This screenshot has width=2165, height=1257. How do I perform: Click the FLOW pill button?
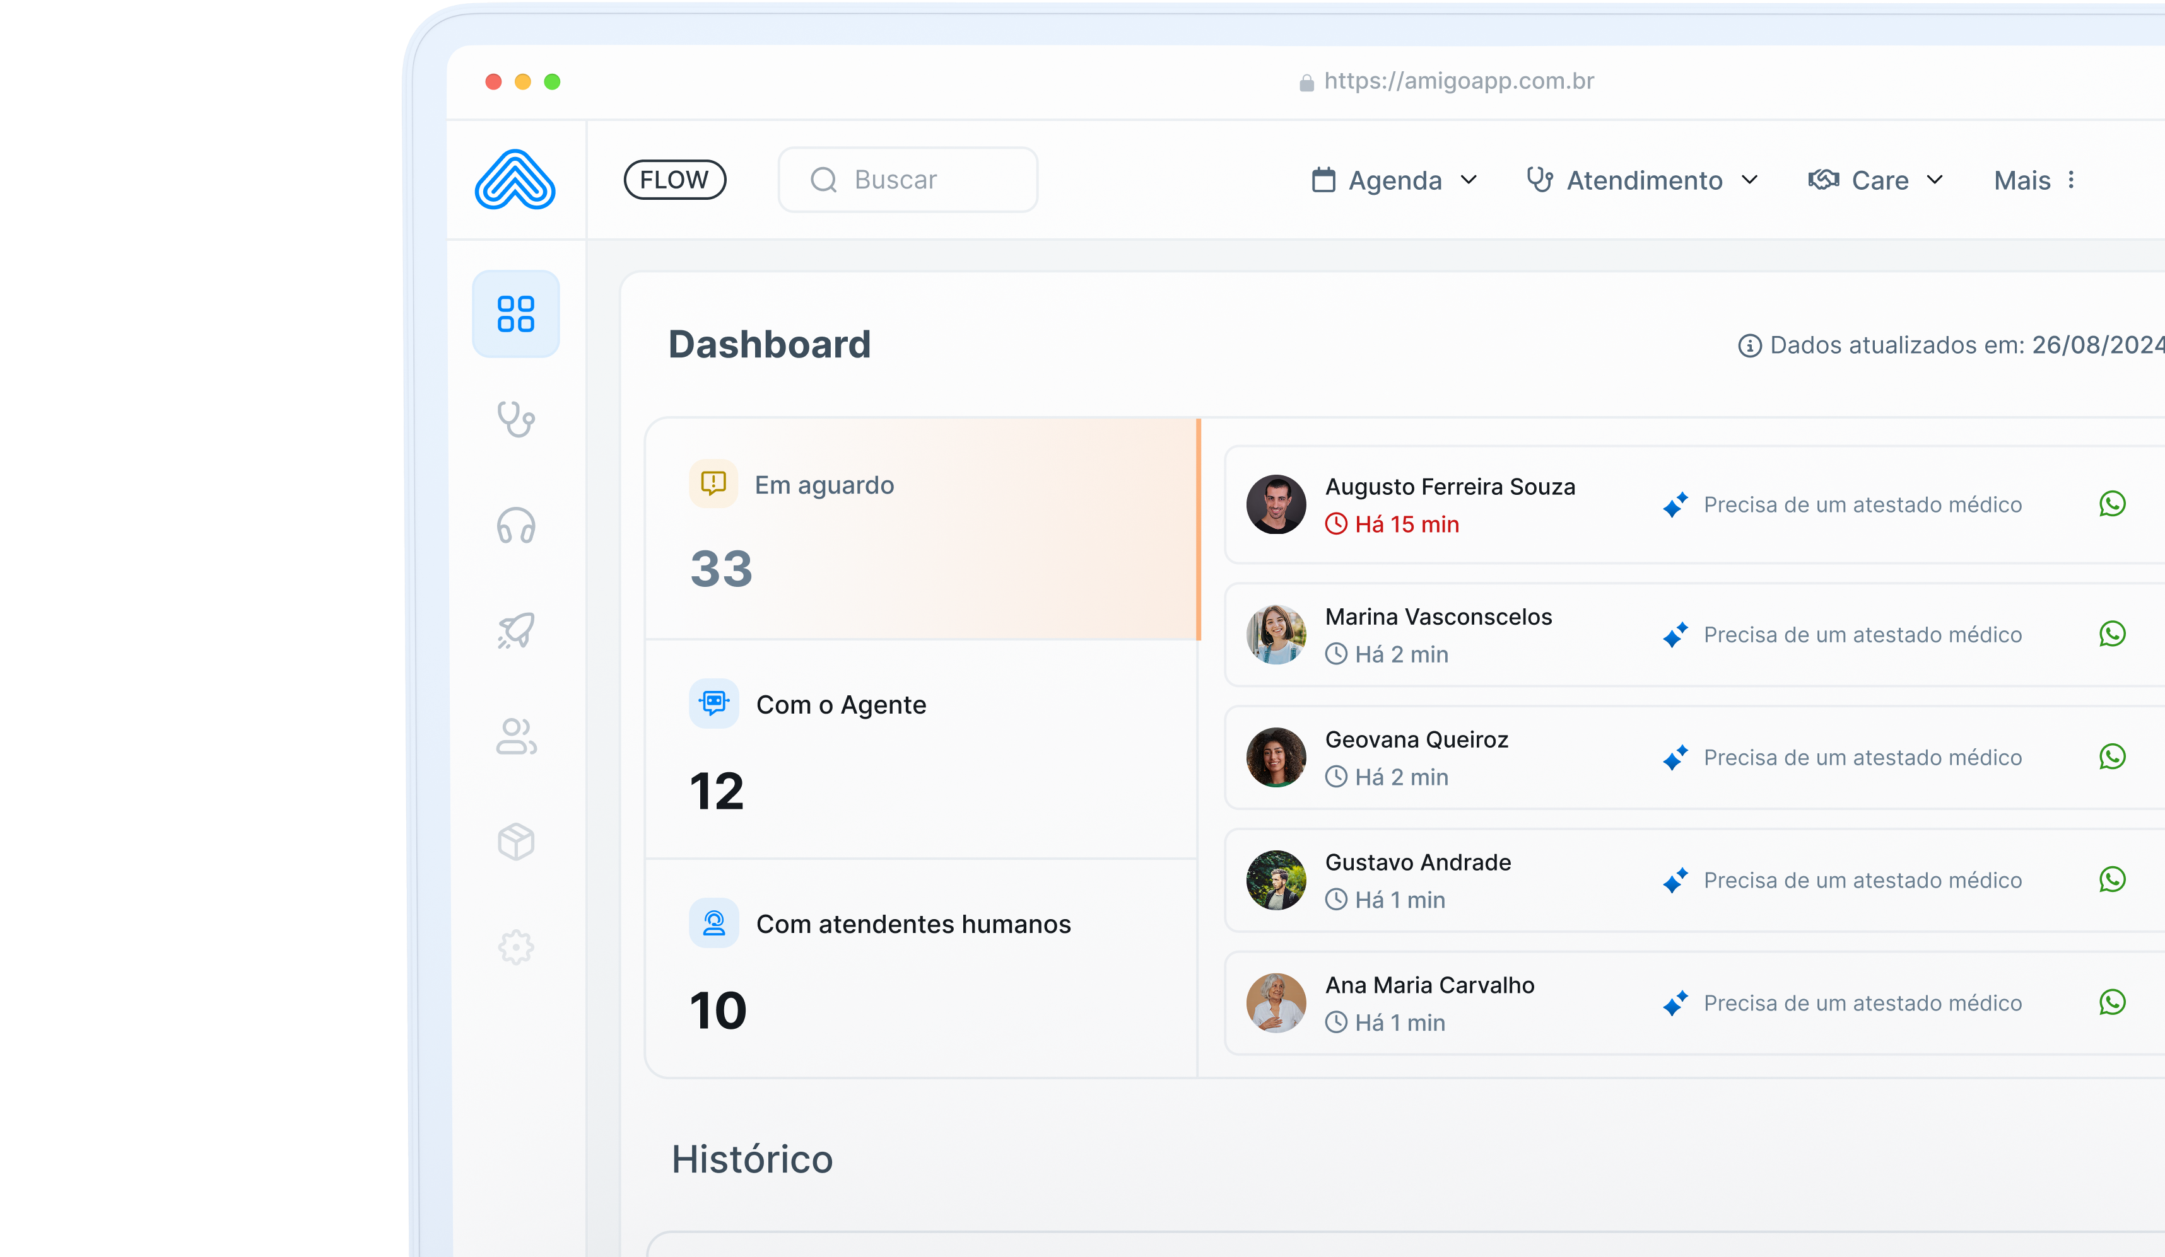(674, 180)
